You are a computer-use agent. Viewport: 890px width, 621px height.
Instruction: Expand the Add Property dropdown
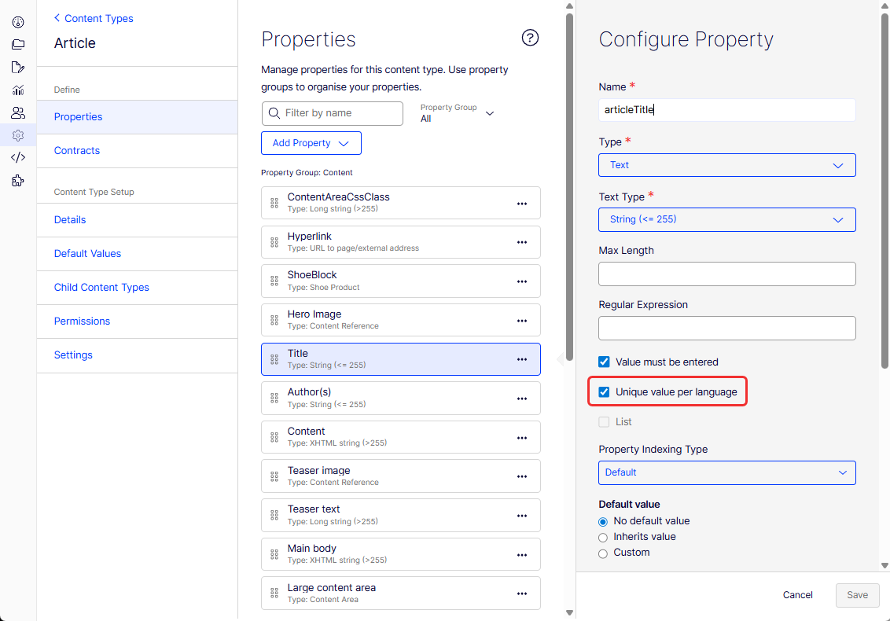click(x=311, y=143)
